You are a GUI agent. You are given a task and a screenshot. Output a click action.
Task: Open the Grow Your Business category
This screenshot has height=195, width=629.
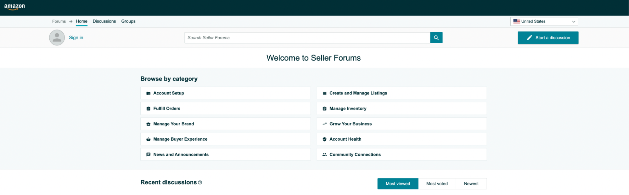pos(402,124)
